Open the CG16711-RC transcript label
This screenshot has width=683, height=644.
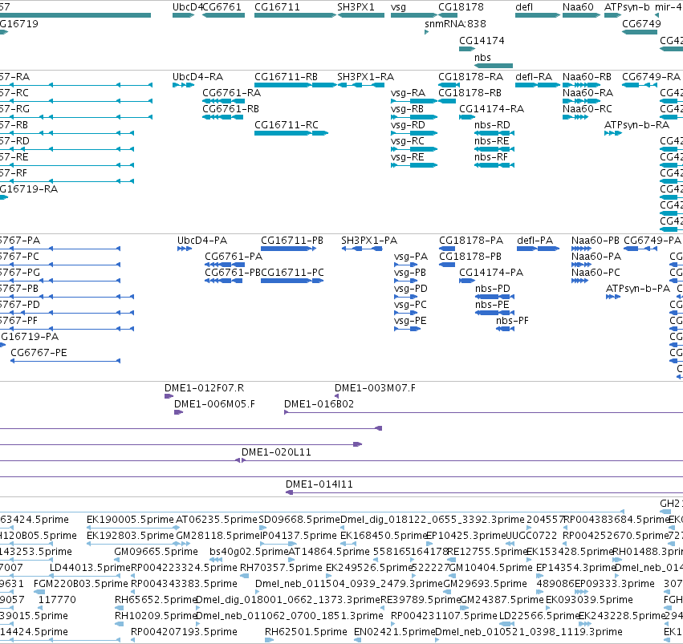287,125
